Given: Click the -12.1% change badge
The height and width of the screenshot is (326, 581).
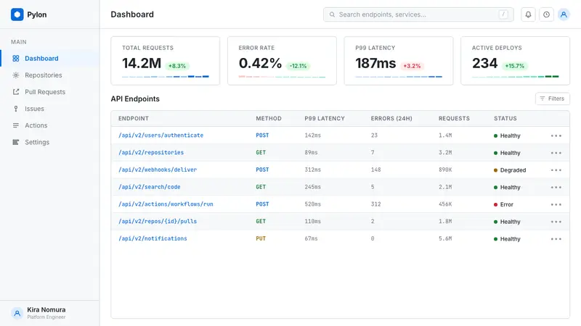Looking at the screenshot, I should pos(298,66).
